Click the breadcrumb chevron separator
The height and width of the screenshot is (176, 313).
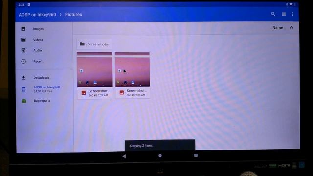tap(61, 14)
